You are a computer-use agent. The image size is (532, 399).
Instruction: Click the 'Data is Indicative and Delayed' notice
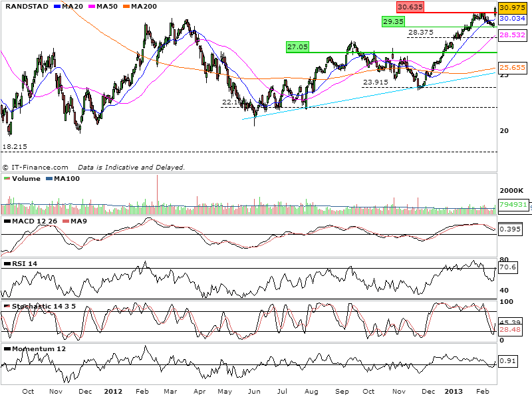pyautogui.click(x=131, y=168)
